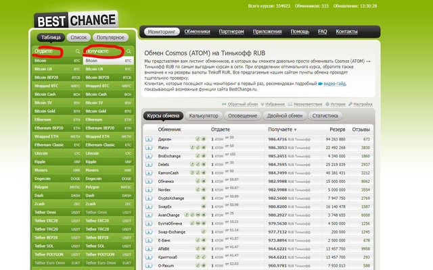Switch to the Таблица view tab
433x270 pixels.
point(51,38)
